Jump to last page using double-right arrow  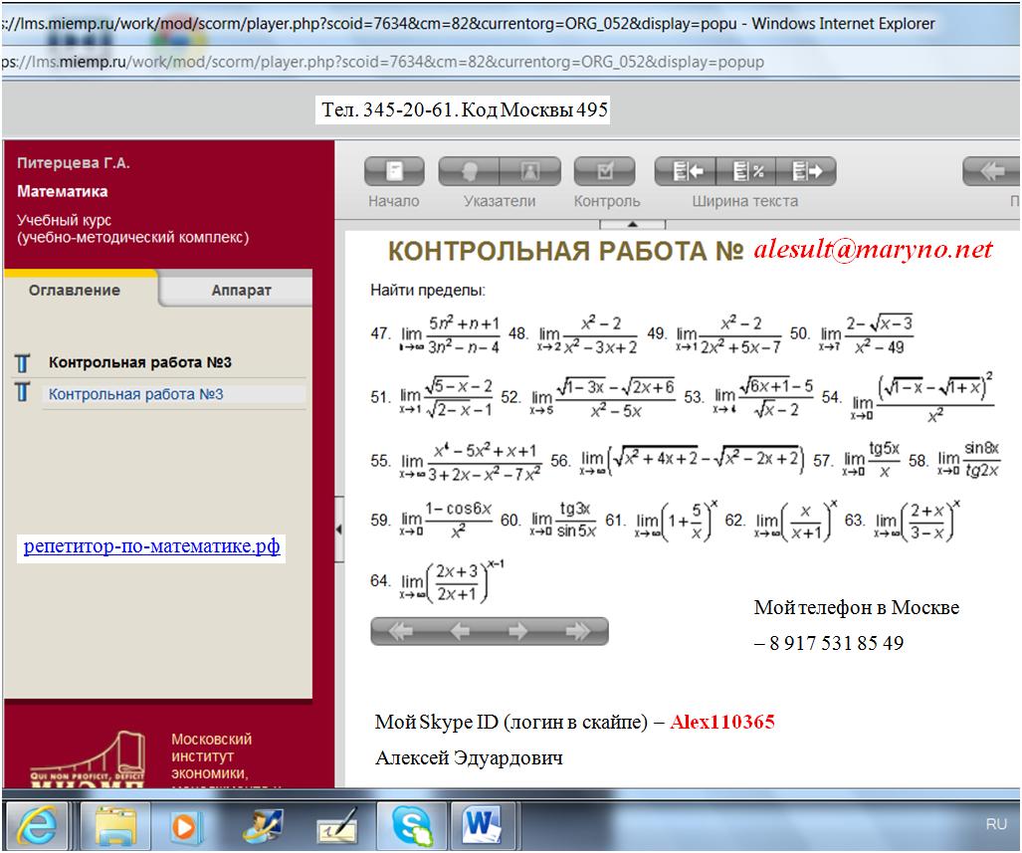pyautogui.click(x=578, y=631)
